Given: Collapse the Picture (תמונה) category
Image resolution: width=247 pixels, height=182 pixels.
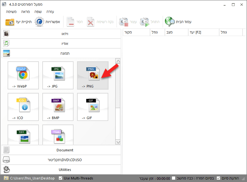Looking at the screenshot, I should (61, 53).
